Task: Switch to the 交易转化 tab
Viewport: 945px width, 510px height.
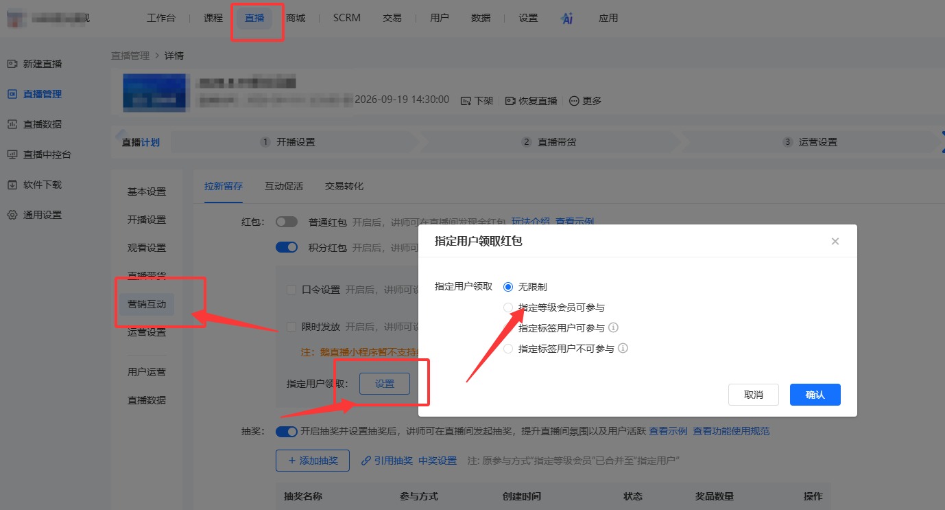Action: click(x=344, y=186)
